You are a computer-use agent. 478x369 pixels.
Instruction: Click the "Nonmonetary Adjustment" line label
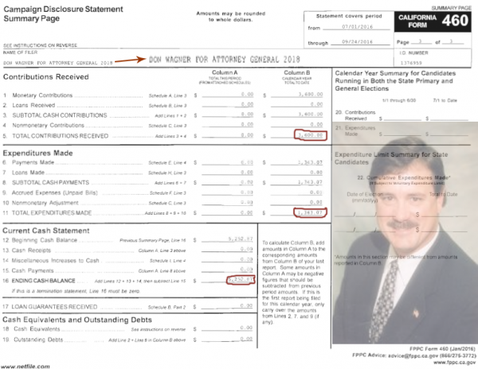coord(45,203)
